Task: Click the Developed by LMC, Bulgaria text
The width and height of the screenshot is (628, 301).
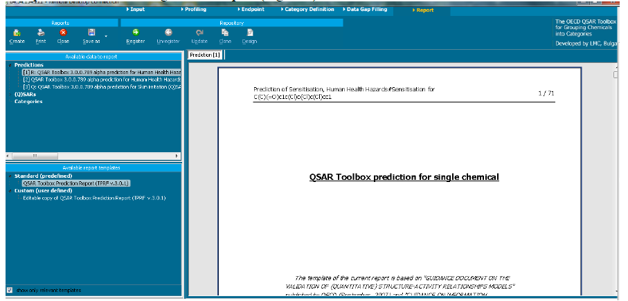Action: click(586, 44)
